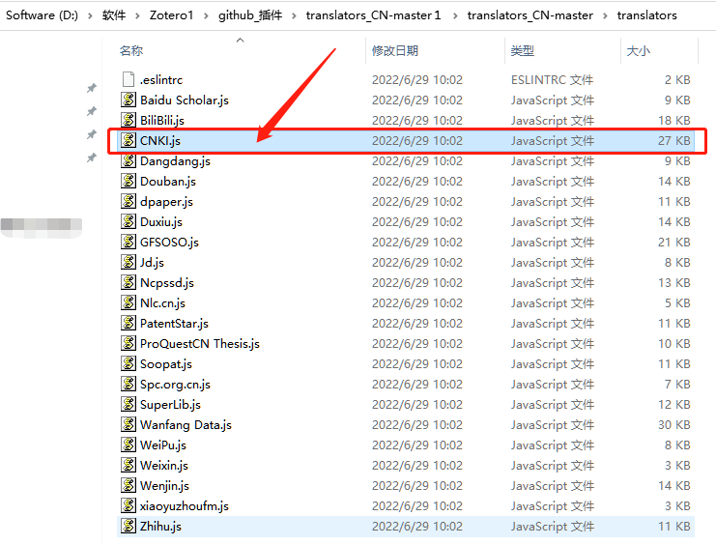Click the pin icon beside the .eslintrc row

click(92, 87)
